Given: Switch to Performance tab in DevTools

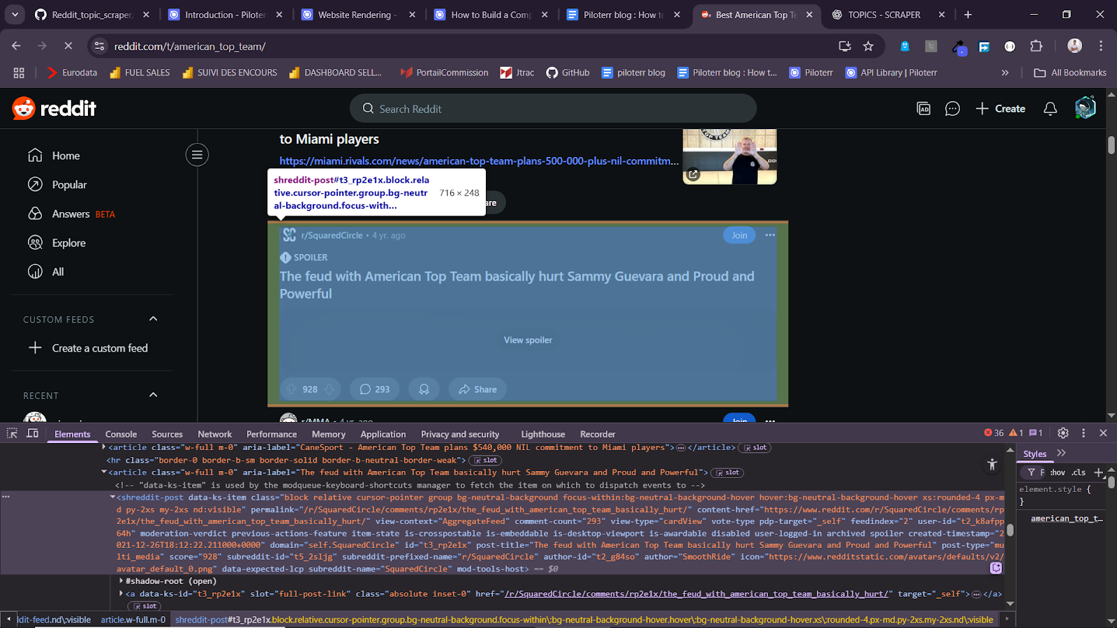Looking at the screenshot, I should (272, 434).
